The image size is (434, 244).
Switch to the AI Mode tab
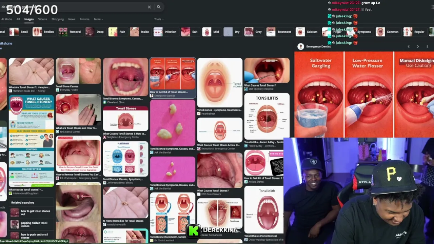tap(6, 19)
